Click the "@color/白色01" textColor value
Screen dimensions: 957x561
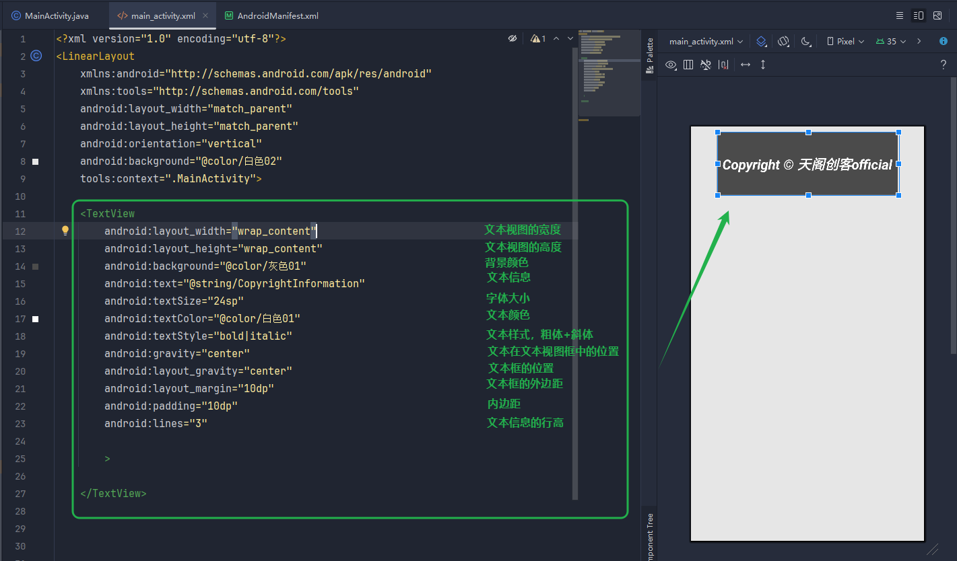click(x=257, y=319)
